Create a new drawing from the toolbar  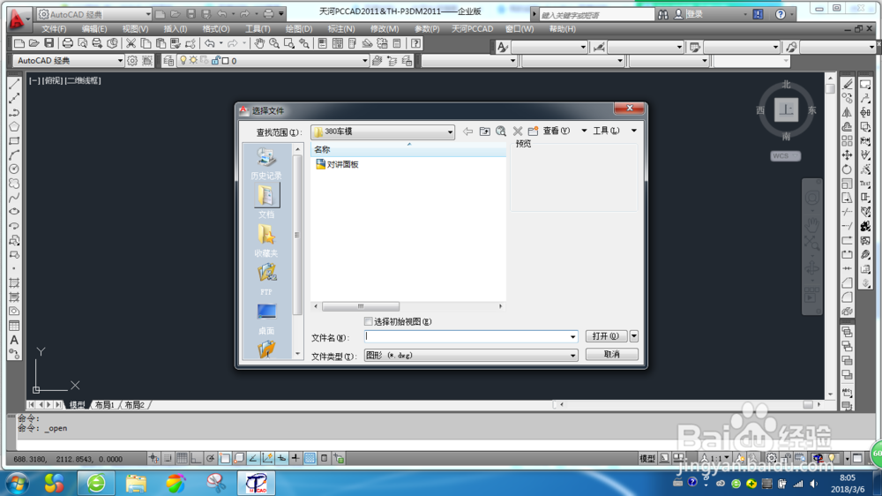tap(19, 43)
